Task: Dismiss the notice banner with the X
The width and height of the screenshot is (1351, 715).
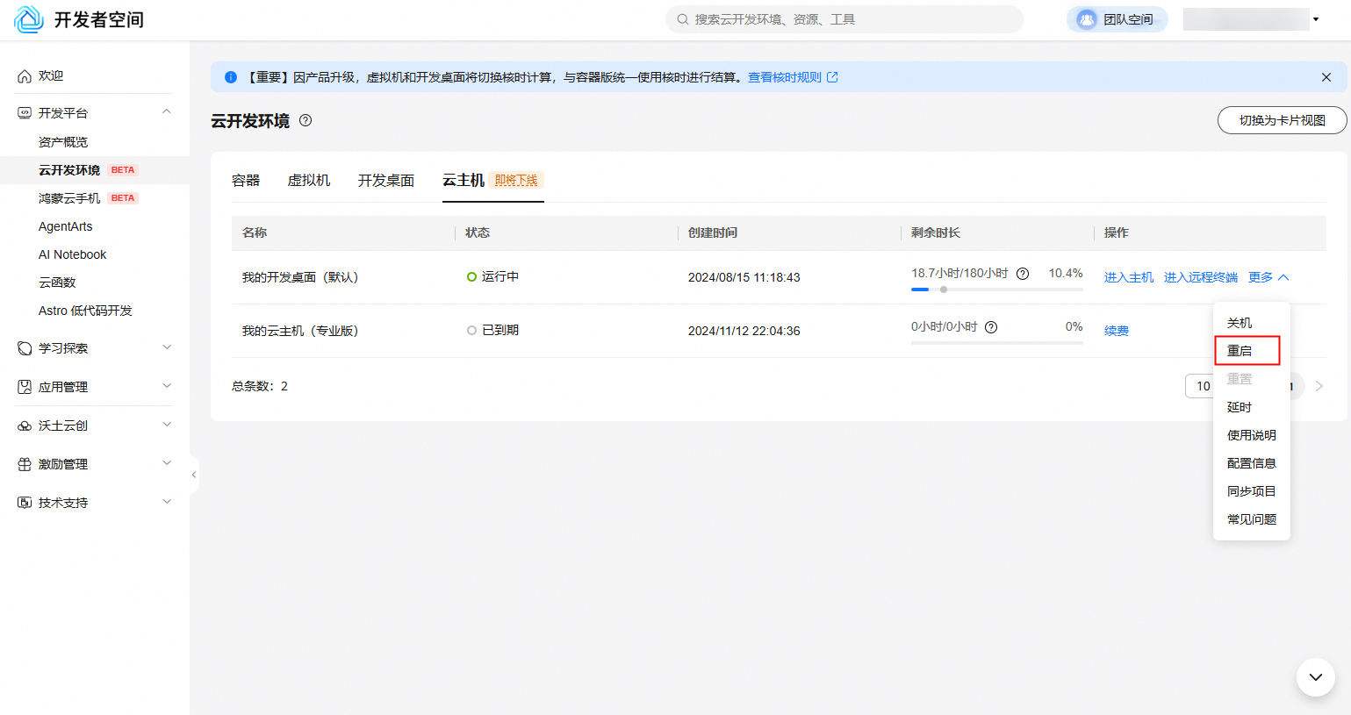Action: tap(1326, 77)
